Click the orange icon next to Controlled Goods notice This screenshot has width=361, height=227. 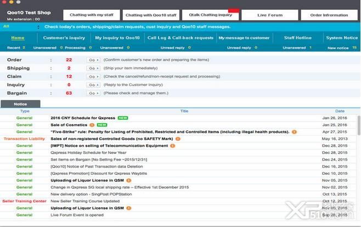pos(178,139)
